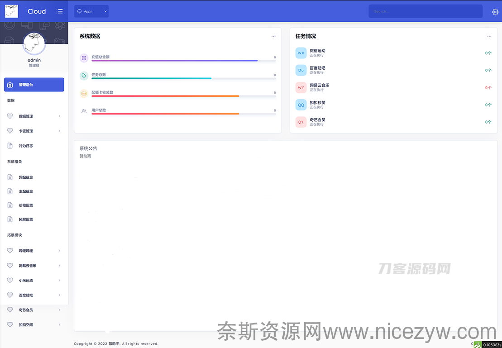Click document icon beside 价格配置

(x=10, y=205)
